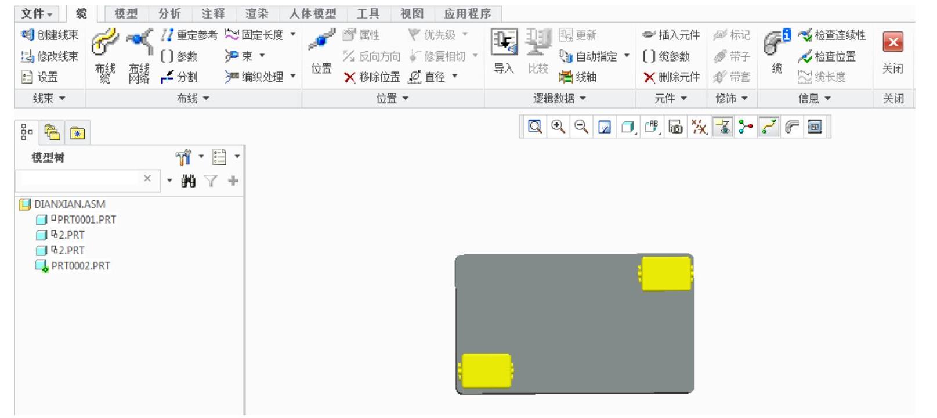Click the Repaint icon in graphics toolbar
The height and width of the screenshot is (418, 937).
click(605, 127)
